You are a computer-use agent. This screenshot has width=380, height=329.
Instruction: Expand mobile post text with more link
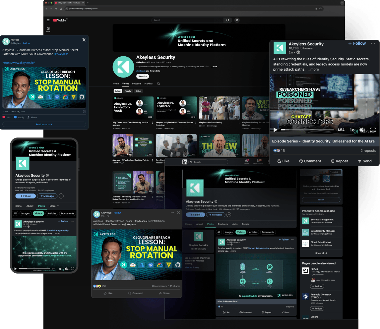[57, 234]
